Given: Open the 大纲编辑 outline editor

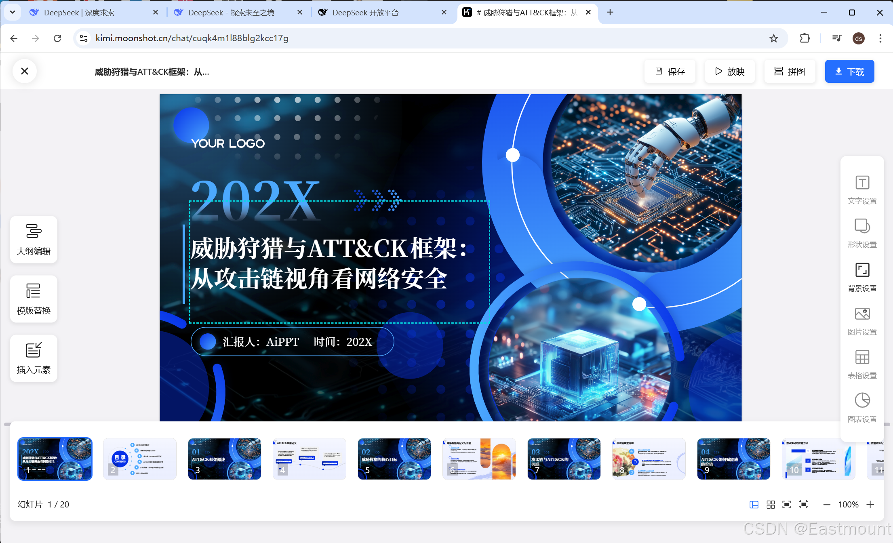Looking at the screenshot, I should 34,240.
